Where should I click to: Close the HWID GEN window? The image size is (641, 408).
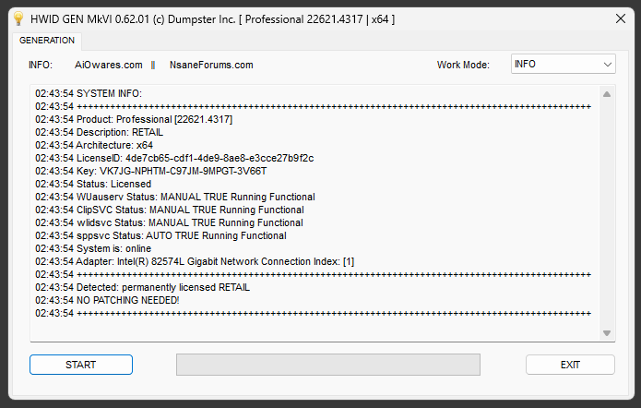(x=619, y=18)
